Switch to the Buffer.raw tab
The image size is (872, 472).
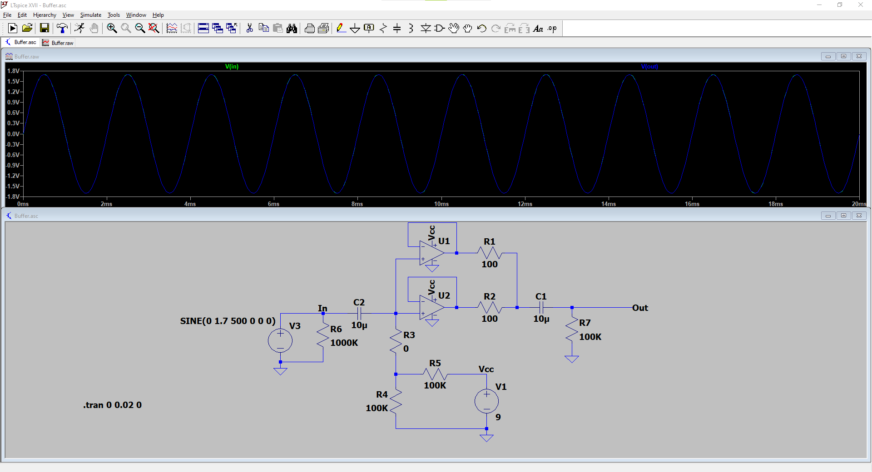(58, 43)
